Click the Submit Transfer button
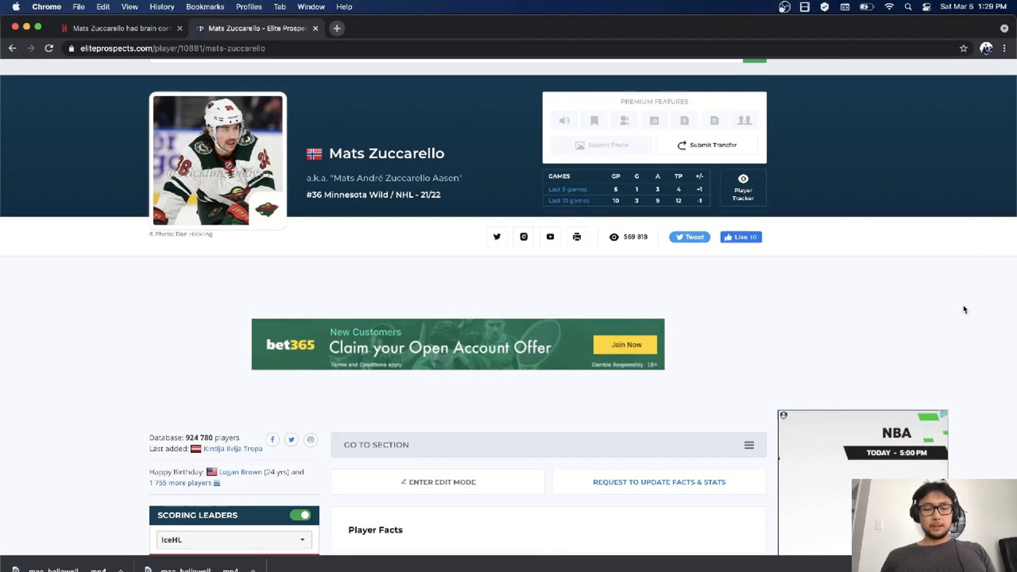The image size is (1017, 572). tap(707, 145)
